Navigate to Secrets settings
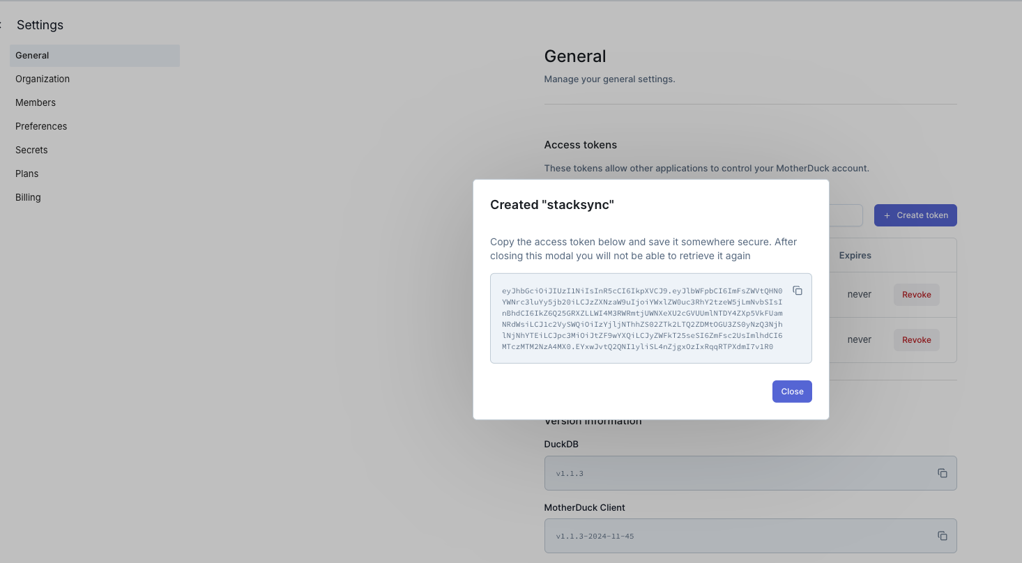The width and height of the screenshot is (1022, 563). [31, 151]
